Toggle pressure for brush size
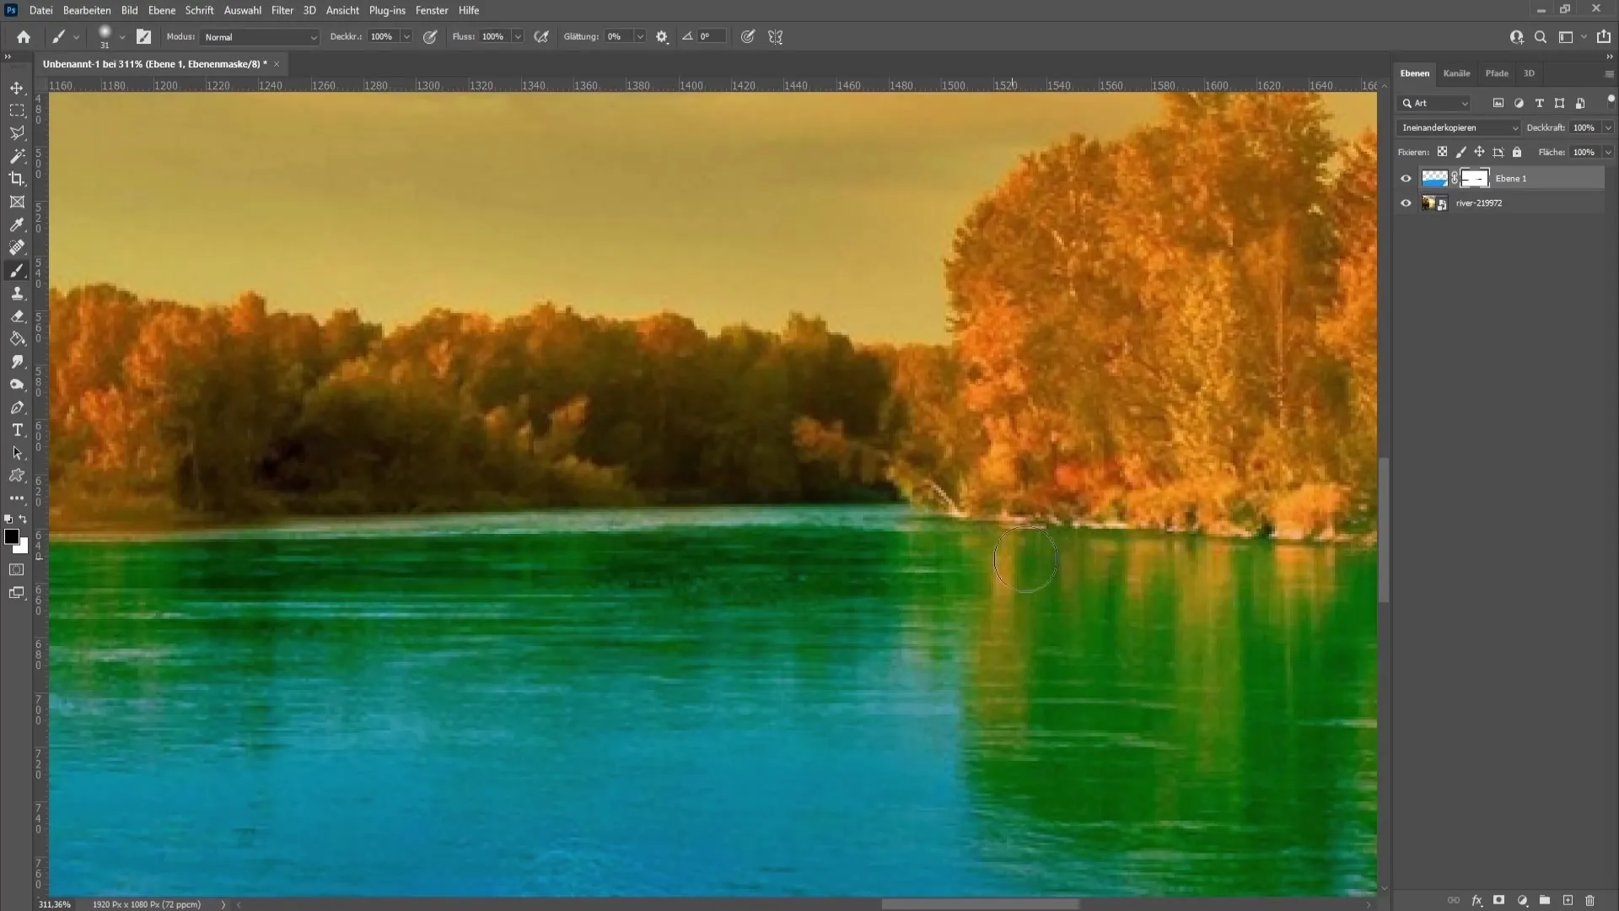Screen dimensions: 1619x911 748,36
